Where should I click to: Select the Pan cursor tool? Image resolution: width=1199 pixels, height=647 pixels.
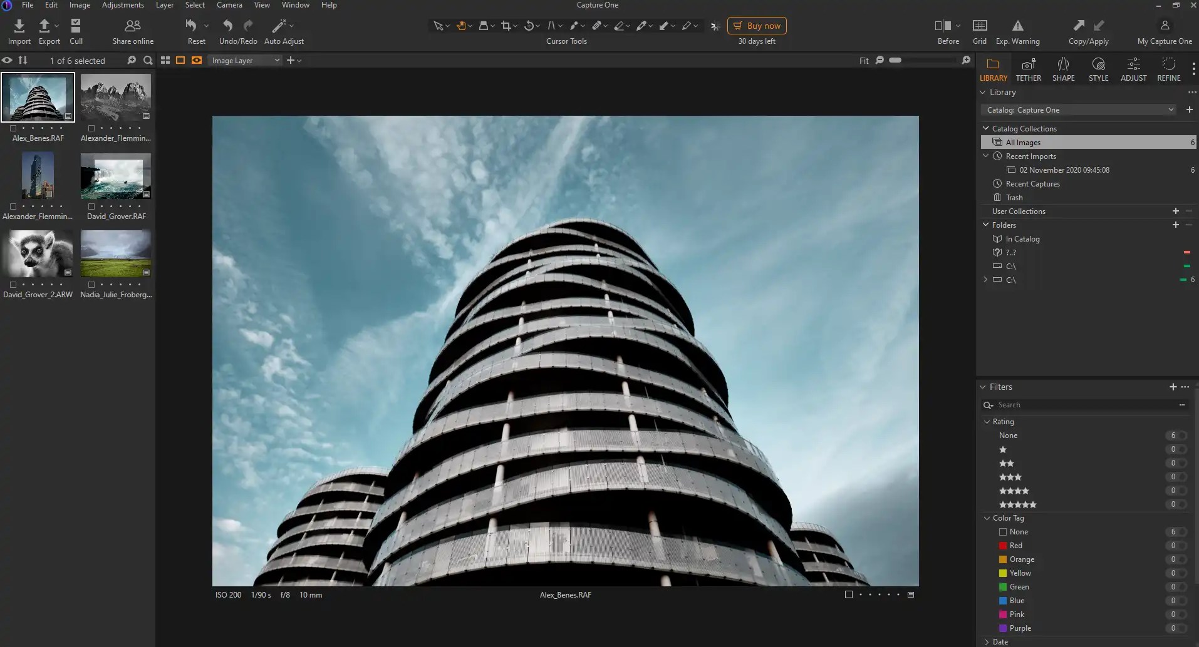(x=462, y=26)
